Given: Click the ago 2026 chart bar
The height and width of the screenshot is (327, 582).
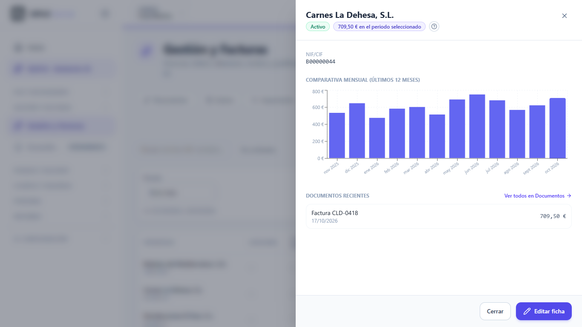Looking at the screenshot, I should pos(517,134).
